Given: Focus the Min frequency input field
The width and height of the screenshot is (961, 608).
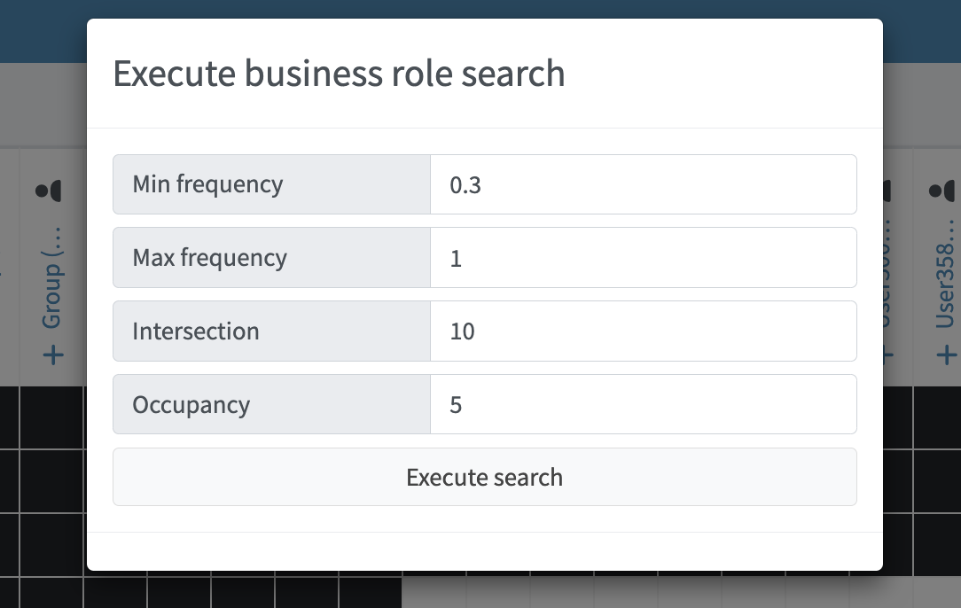Looking at the screenshot, I should (643, 184).
